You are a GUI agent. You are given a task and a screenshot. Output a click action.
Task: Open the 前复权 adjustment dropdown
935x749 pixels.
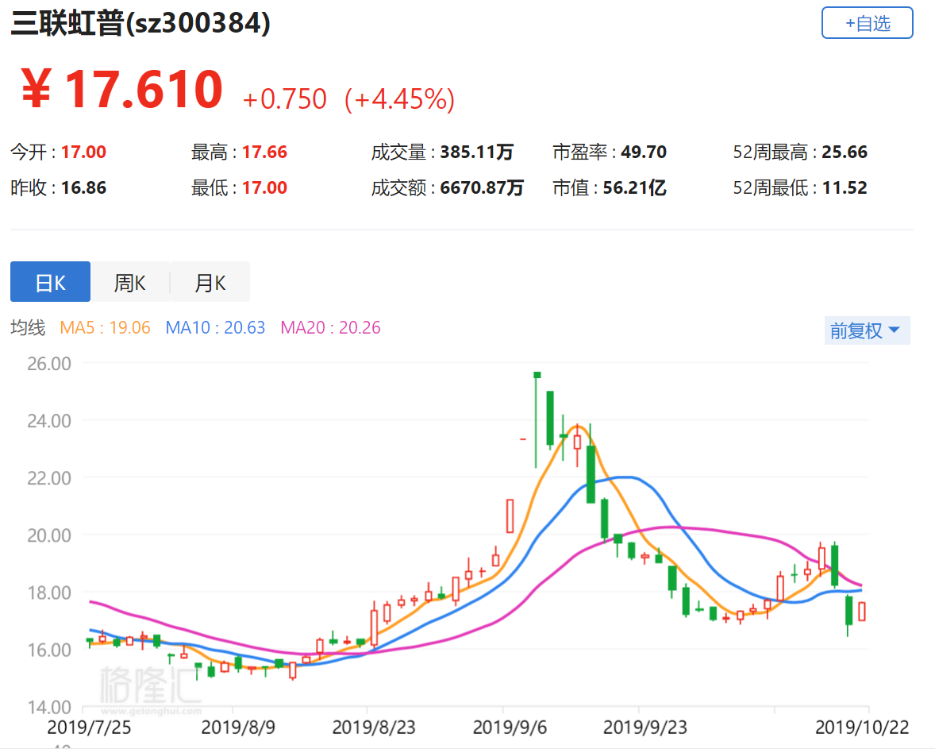pyautogui.click(x=867, y=330)
